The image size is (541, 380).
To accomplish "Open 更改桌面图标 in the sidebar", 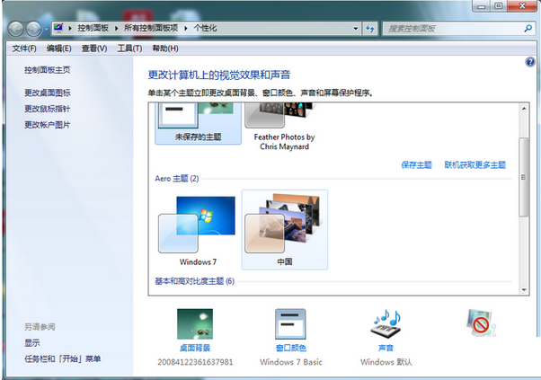I will (48, 93).
